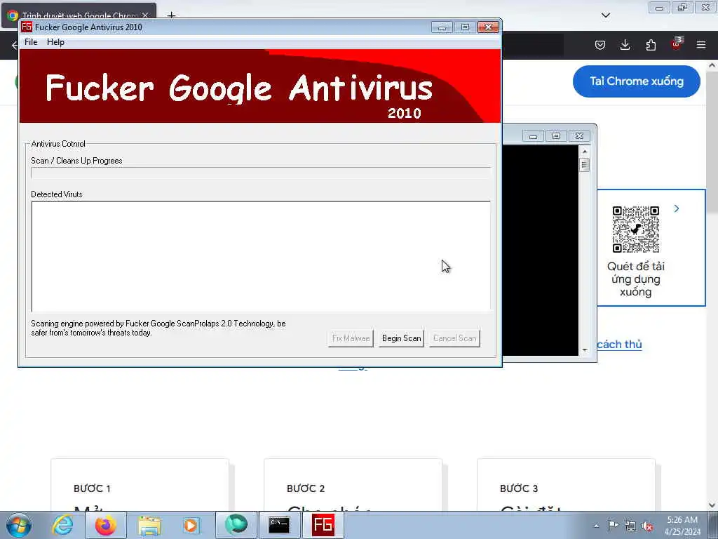
Task: Expand the list all tabs dropdown arrow
Action: [x=605, y=15]
